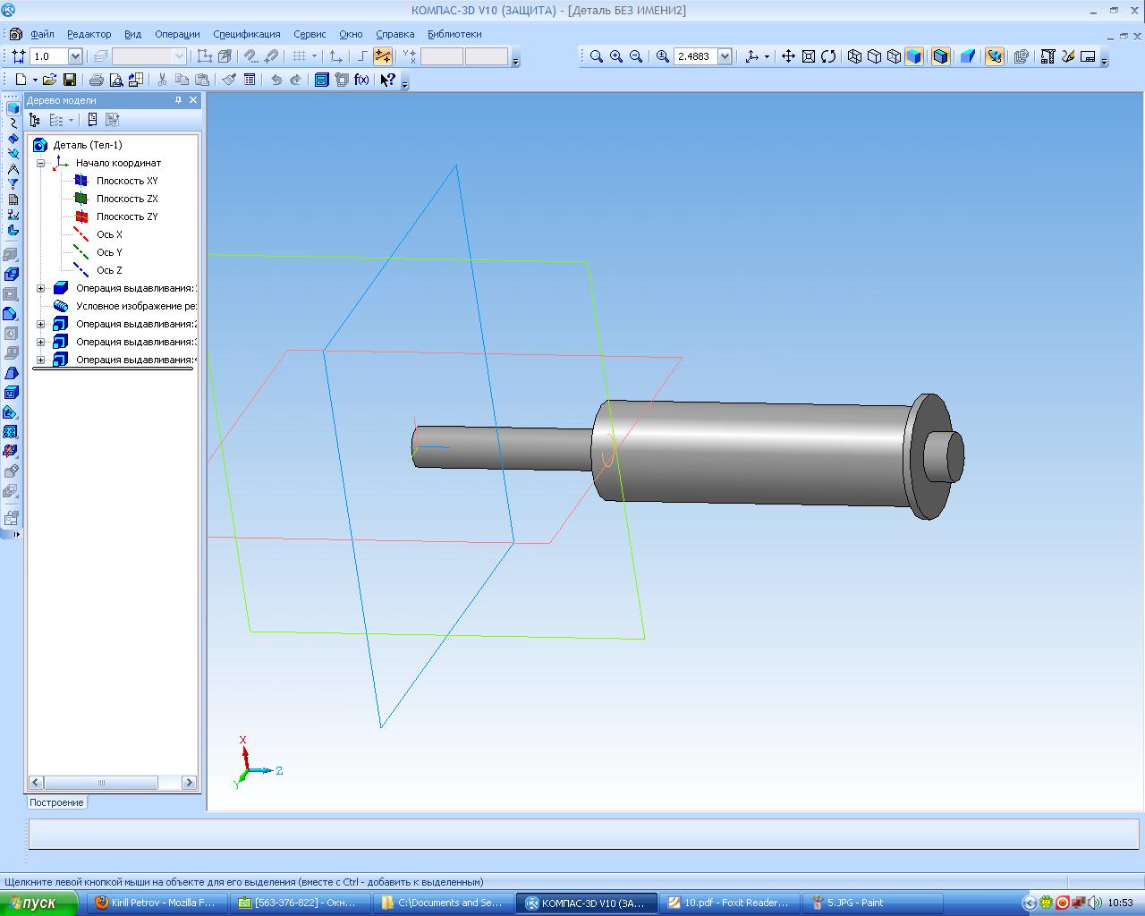Click the Save document icon
The width and height of the screenshot is (1145, 916).
pyautogui.click(x=69, y=80)
